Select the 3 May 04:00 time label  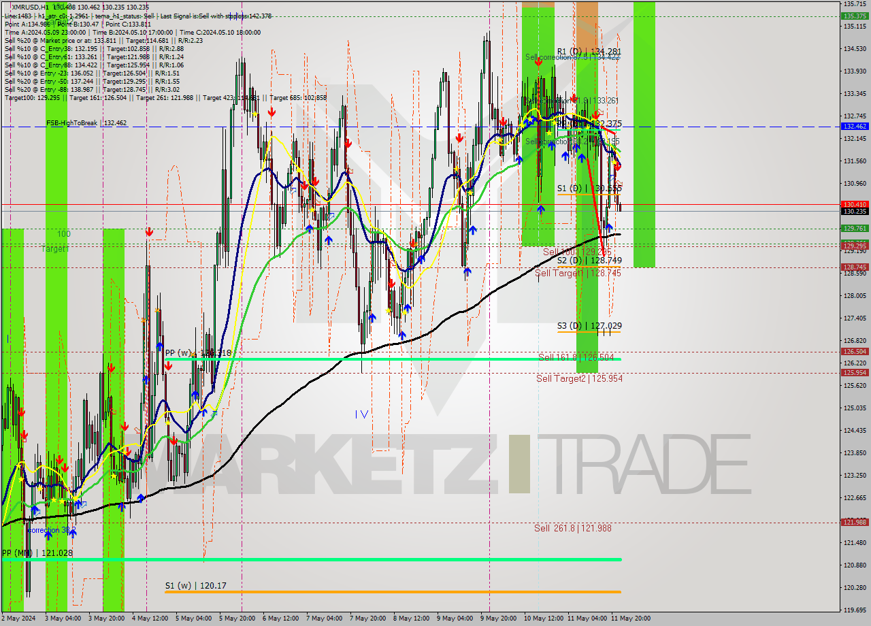coord(63,619)
